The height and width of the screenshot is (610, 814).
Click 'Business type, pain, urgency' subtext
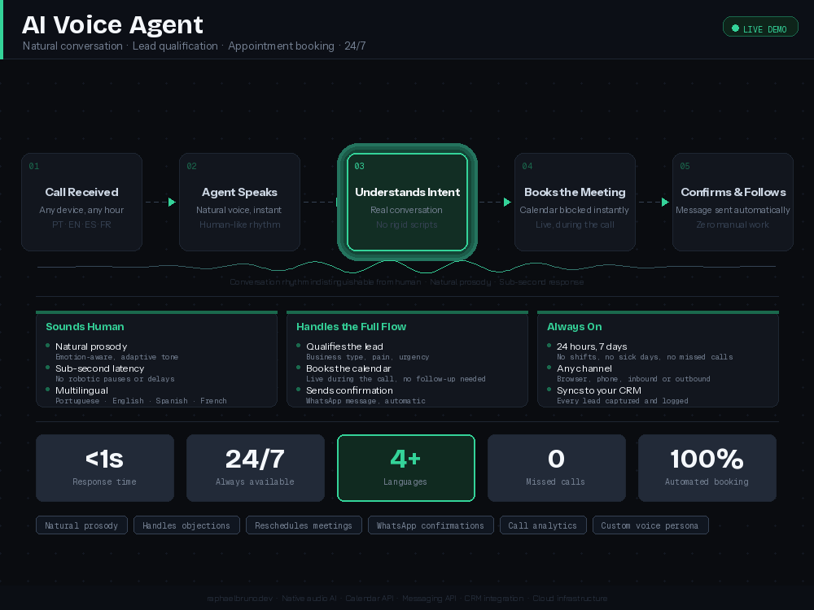(368, 357)
